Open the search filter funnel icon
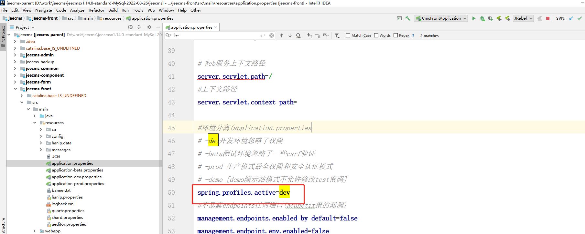Image resolution: width=585 pixels, height=234 pixels. [337, 35]
